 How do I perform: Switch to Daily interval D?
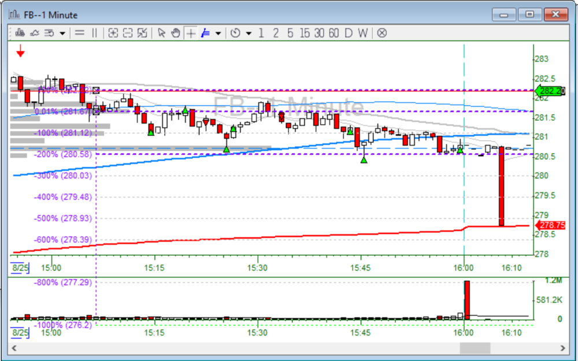pos(348,33)
